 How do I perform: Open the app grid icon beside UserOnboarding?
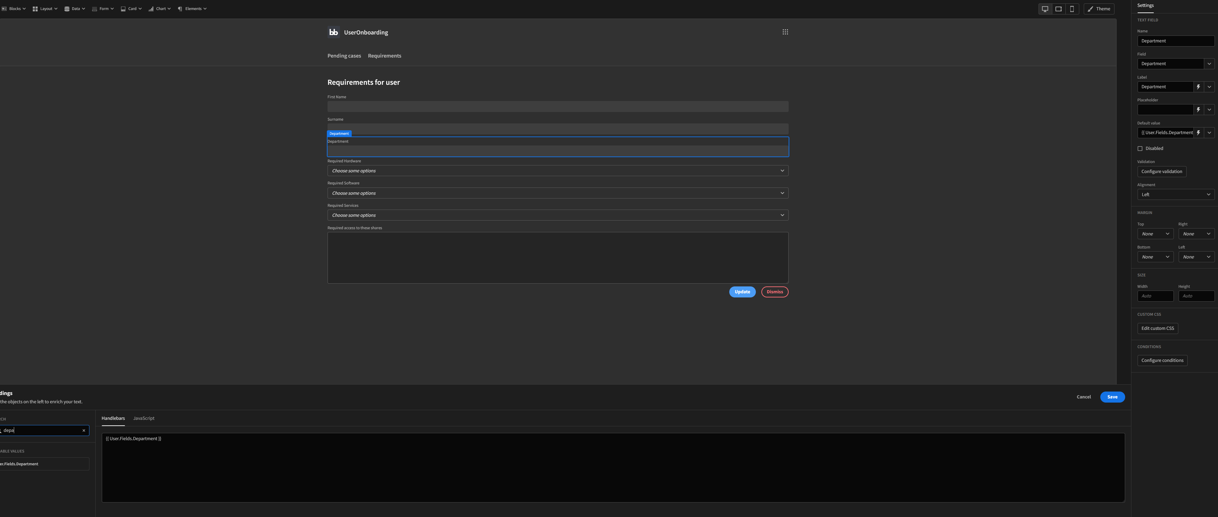[x=785, y=32]
